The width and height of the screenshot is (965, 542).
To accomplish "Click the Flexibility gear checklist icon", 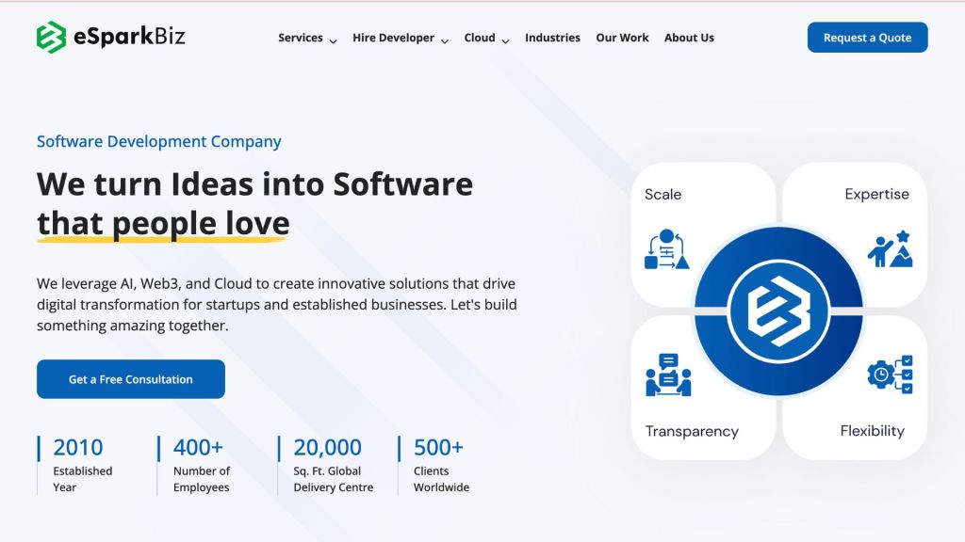I will tap(890, 375).
